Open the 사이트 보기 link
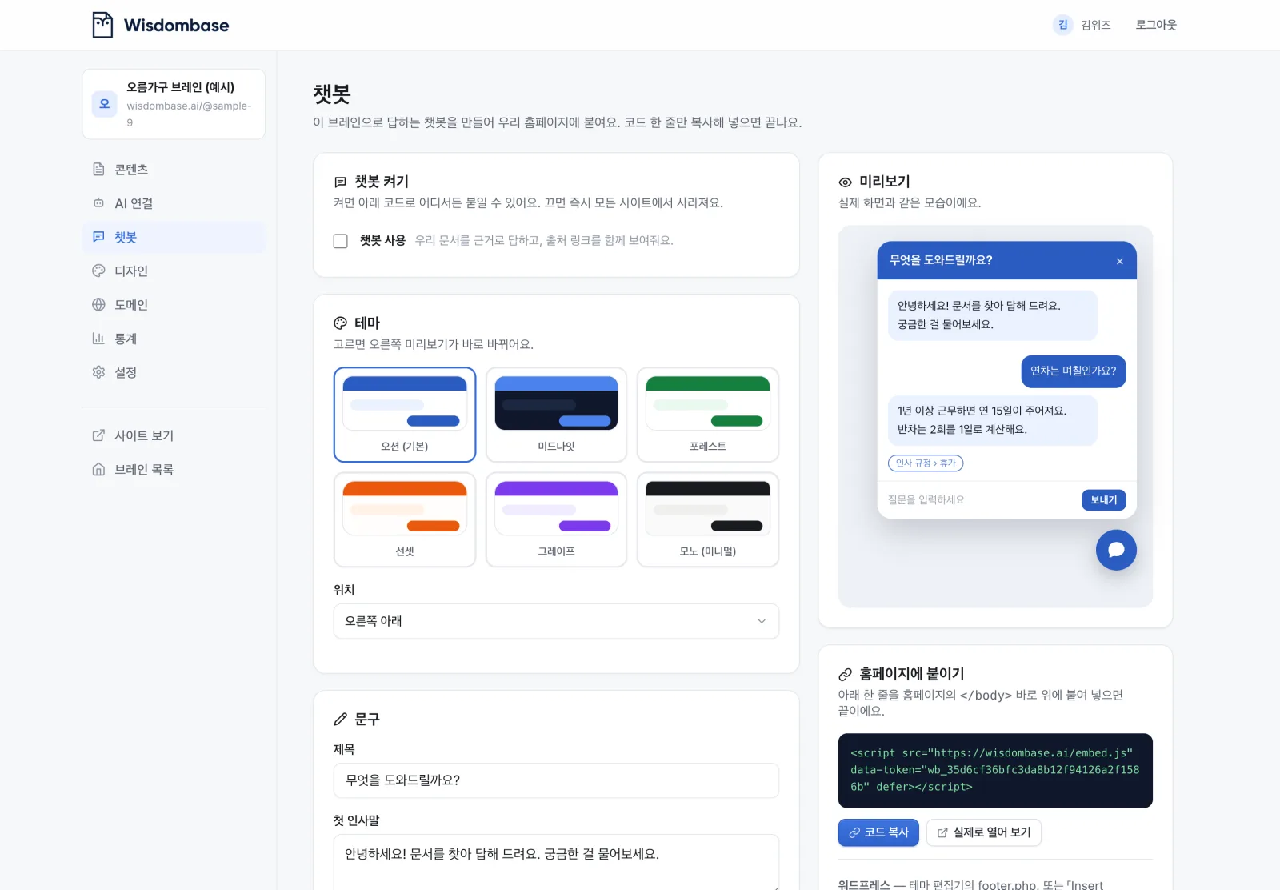This screenshot has height=890, width=1280. pyautogui.click(x=174, y=435)
